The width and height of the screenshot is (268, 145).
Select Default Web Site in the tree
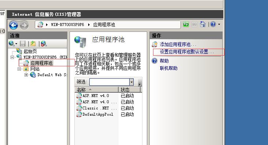[52, 75]
